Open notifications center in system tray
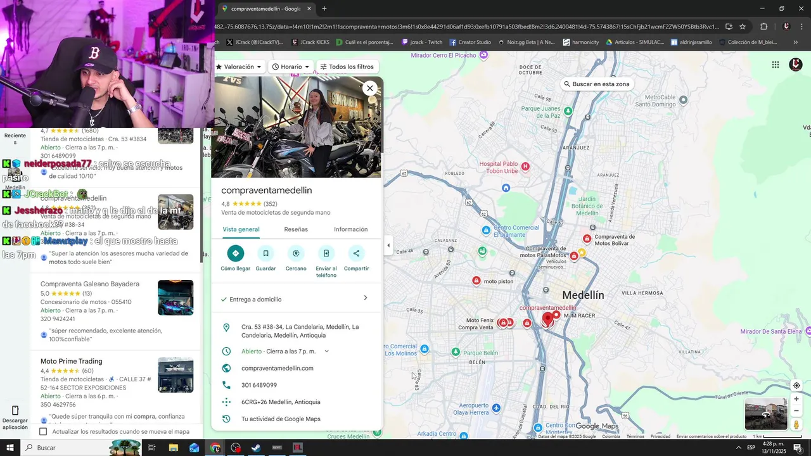 798,448
